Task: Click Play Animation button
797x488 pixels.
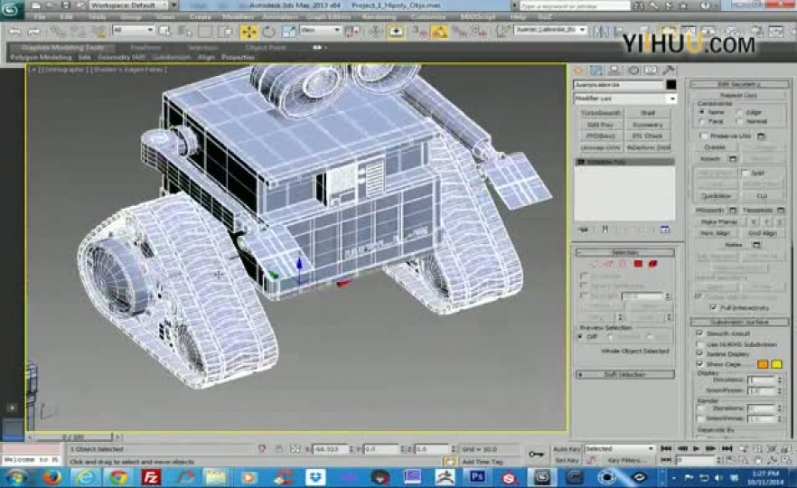Action: click(x=697, y=449)
